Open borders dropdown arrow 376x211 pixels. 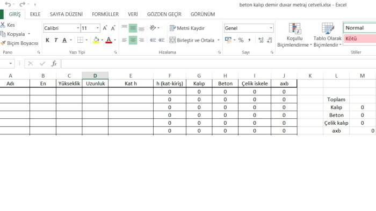pos(86,40)
